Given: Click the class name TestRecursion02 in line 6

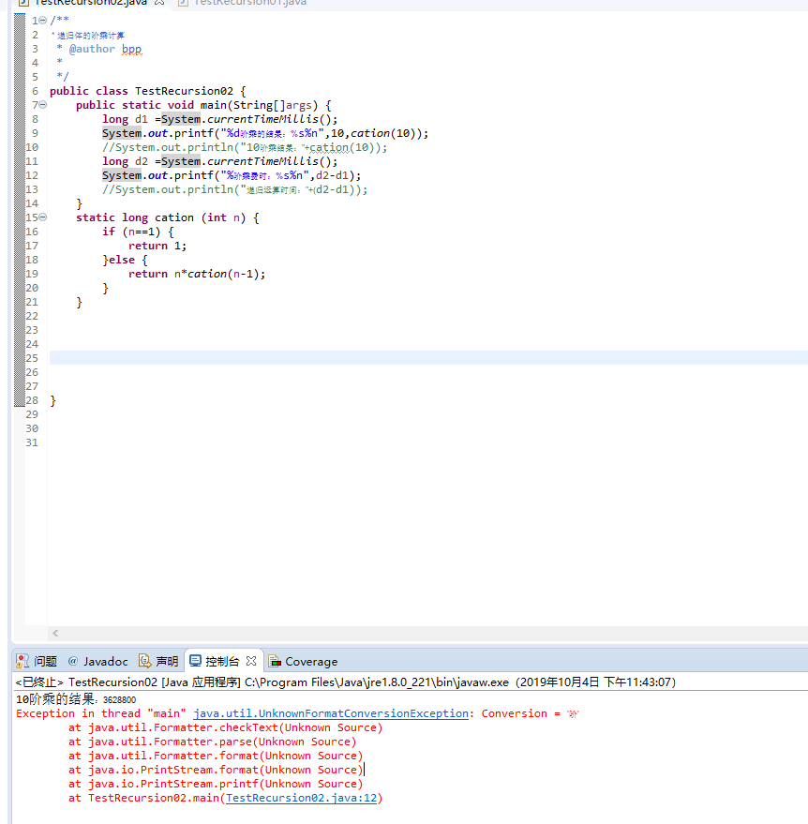Looking at the screenshot, I should pos(184,91).
